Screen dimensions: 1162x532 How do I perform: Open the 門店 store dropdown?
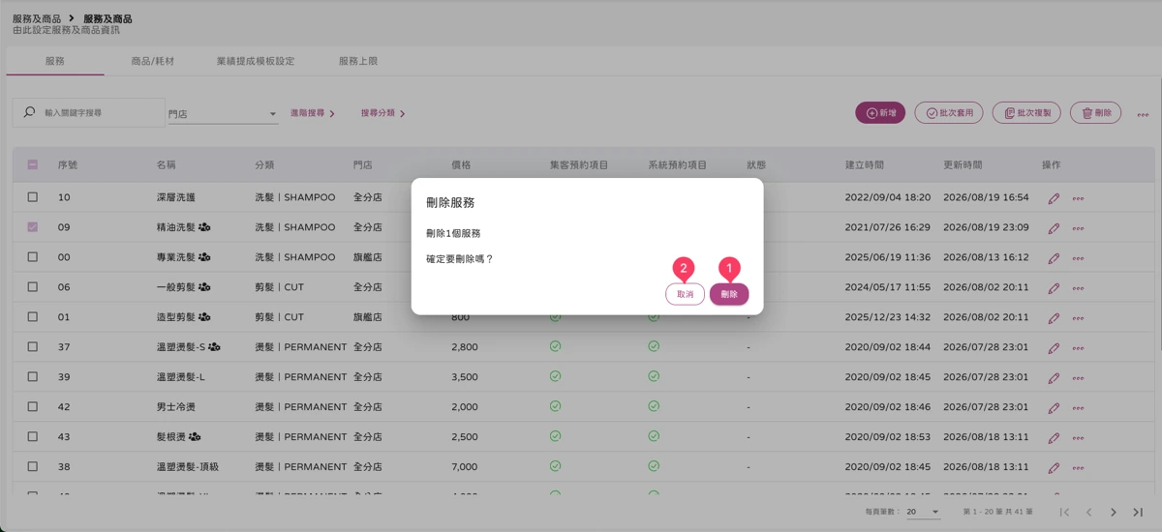(223, 114)
